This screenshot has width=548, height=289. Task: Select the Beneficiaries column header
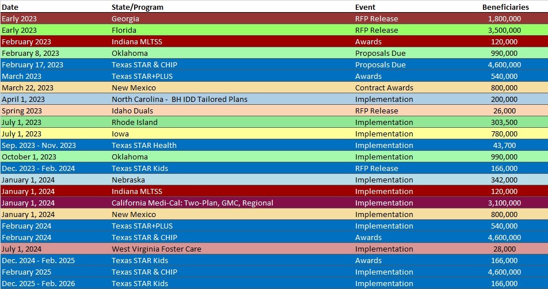click(x=505, y=7)
